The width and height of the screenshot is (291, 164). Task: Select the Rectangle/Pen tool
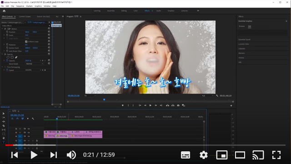[4, 134]
